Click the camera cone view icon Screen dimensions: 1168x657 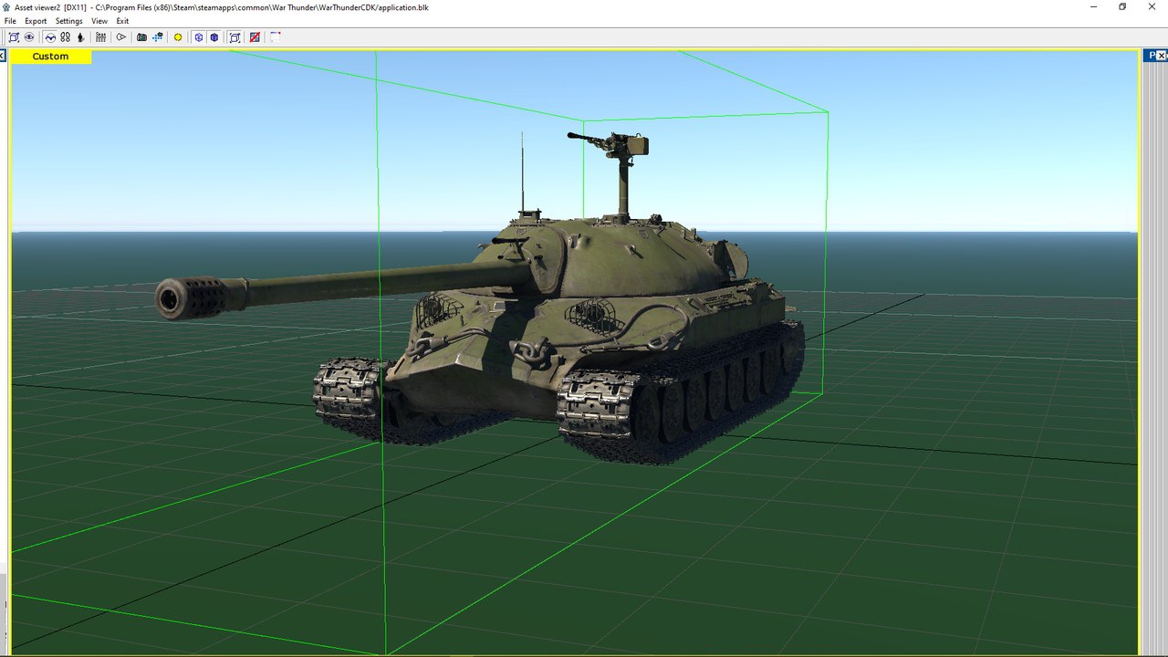coord(120,37)
